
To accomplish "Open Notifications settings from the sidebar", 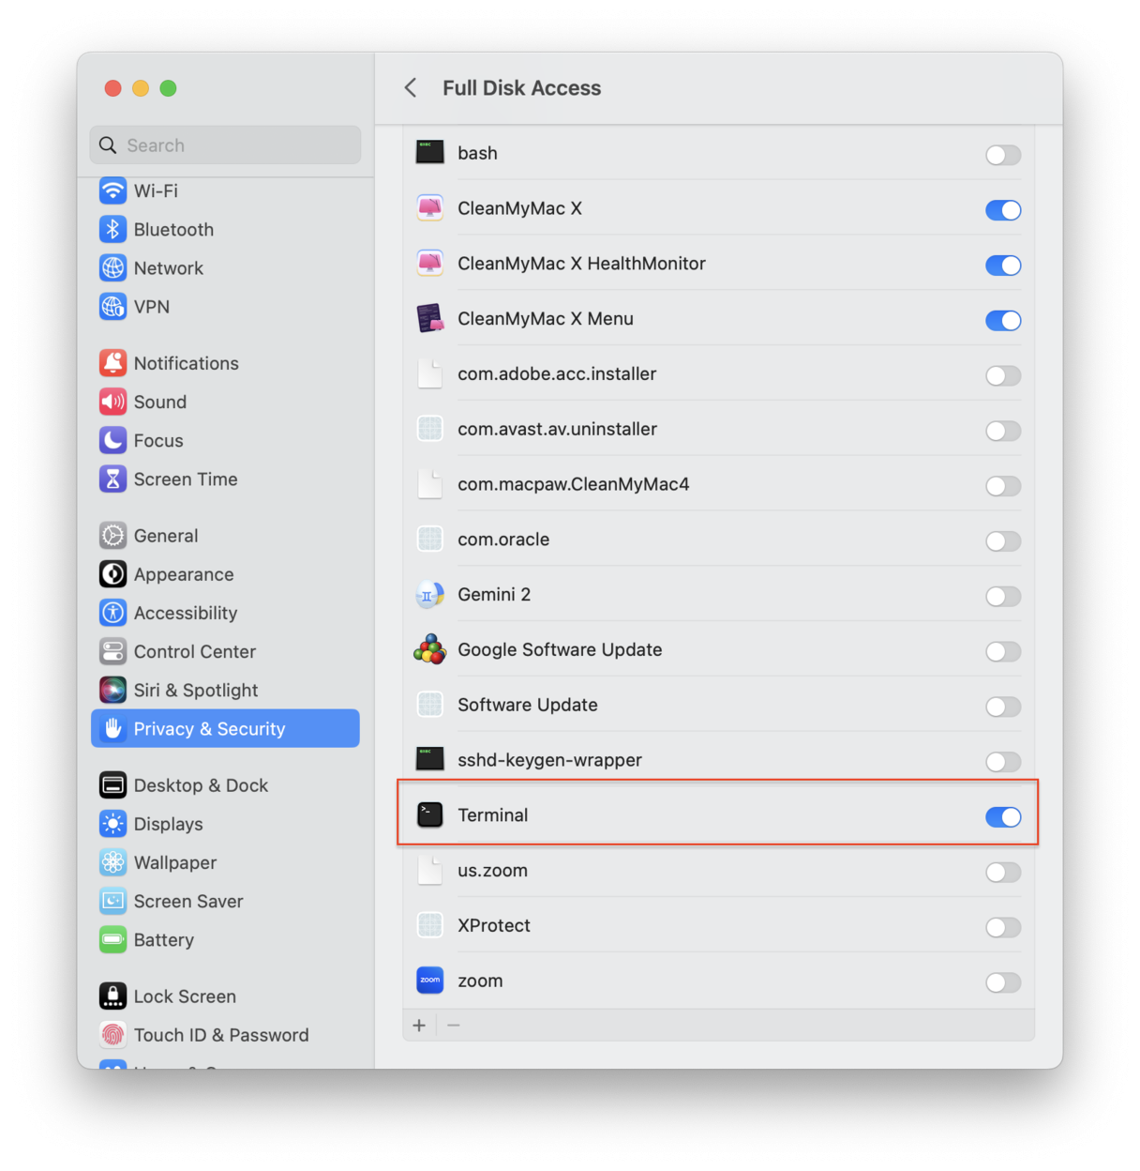I will point(185,363).
